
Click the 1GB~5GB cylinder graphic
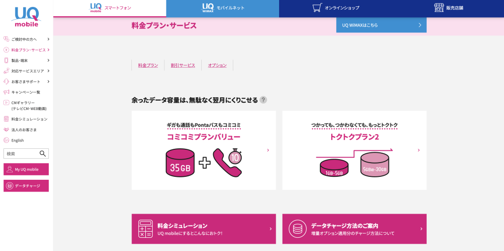[334, 169]
